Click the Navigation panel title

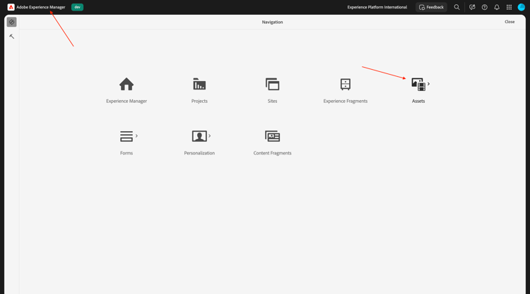273,23
